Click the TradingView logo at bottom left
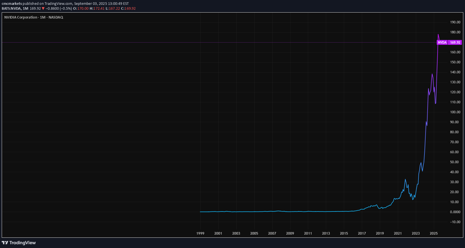This screenshot has width=465, height=248. coord(19,243)
